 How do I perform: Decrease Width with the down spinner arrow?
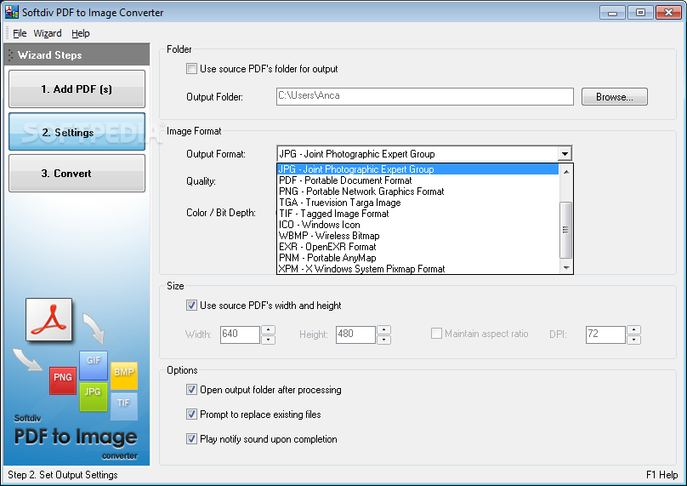tap(268, 340)
